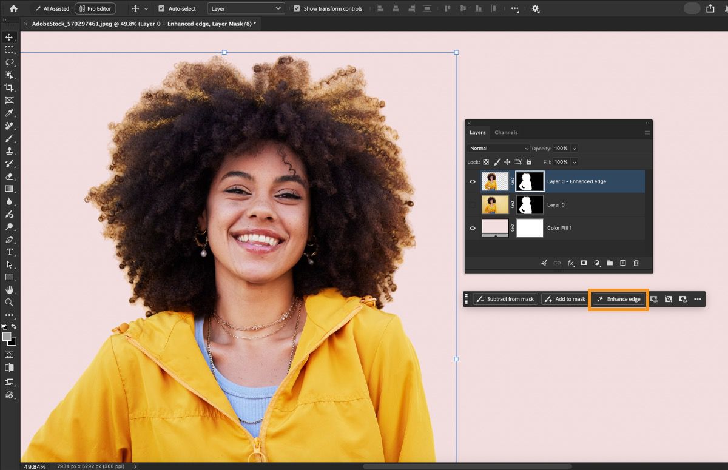Viewport: 728px width, 470px height.
Task: Toggle mask link on Color Fill 1
Action: [x=512, y=228]
